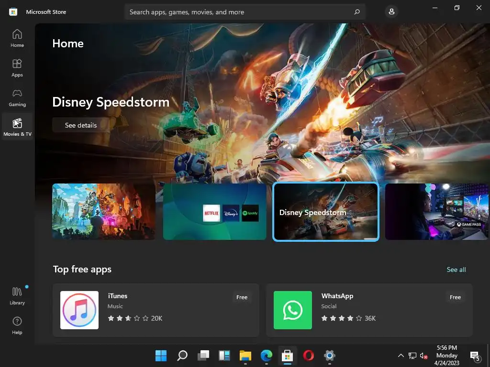Click the taskbar clock and date

tap(447, 356)
